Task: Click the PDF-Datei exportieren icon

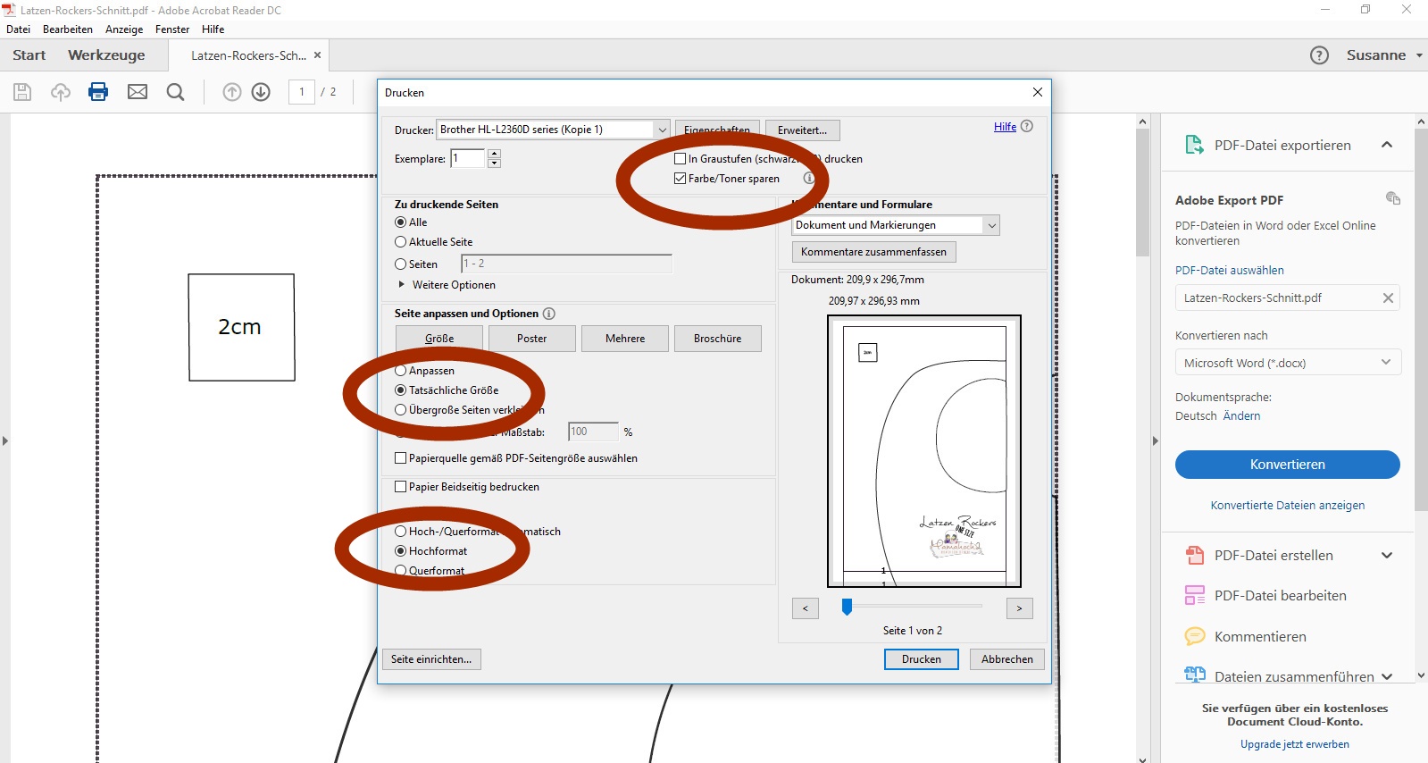Action: click(1194, 145)
